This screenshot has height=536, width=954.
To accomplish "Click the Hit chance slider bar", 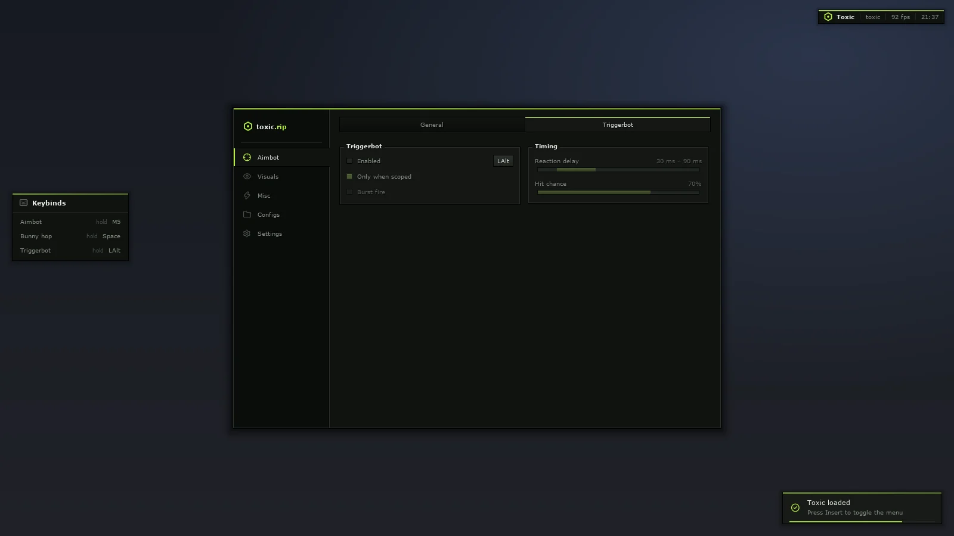I will [x=618, y=192].
